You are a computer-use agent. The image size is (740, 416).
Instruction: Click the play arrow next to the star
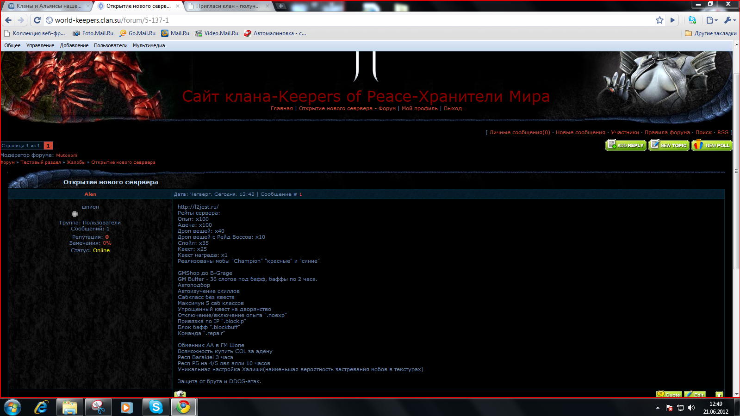(x=672, y=20)
